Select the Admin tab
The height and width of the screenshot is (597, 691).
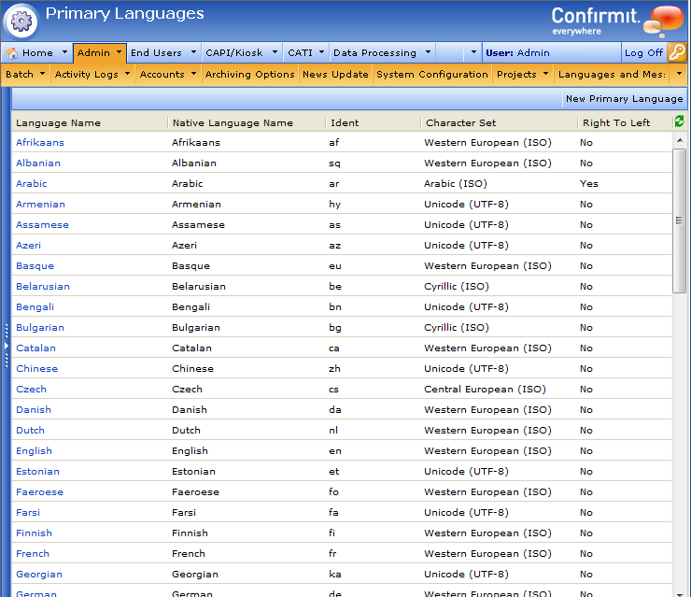(93, 53)
